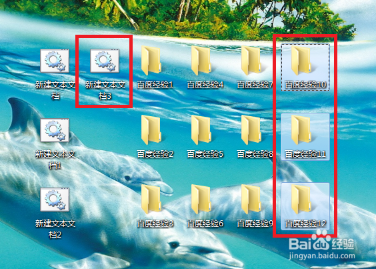
Task: Click the 百度经验12 label text
Action: (x=305, y=224)
